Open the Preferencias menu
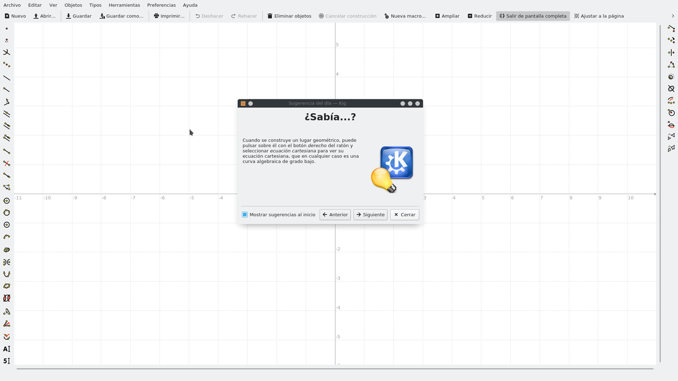The height and width of the screenshot is (381, 678). click(x=161, y=5)
